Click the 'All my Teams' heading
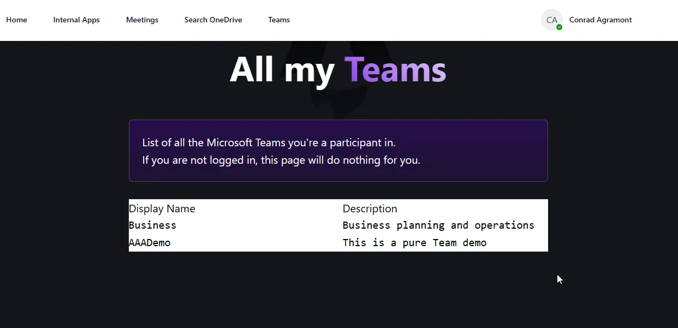This screenshot has height=328, width=678. tap(338, 69)
